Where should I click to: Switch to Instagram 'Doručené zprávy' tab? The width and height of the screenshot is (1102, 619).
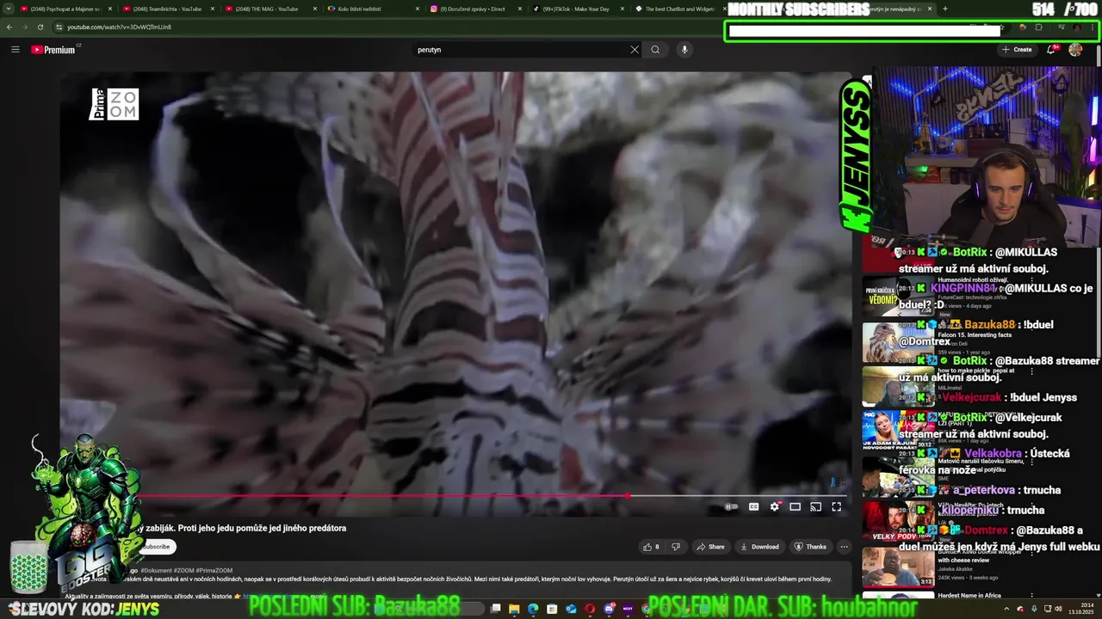click(x=475, y=9)
